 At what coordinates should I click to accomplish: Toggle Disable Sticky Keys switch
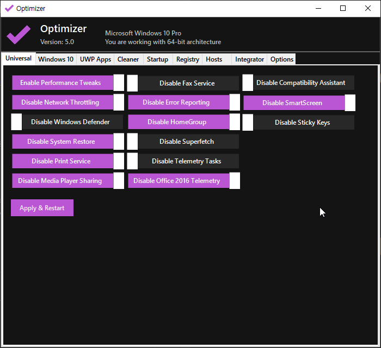click(298, 123)
